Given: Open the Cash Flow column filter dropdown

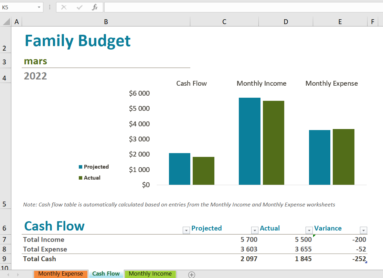Looking at the screenshot, I should [186, 231].
